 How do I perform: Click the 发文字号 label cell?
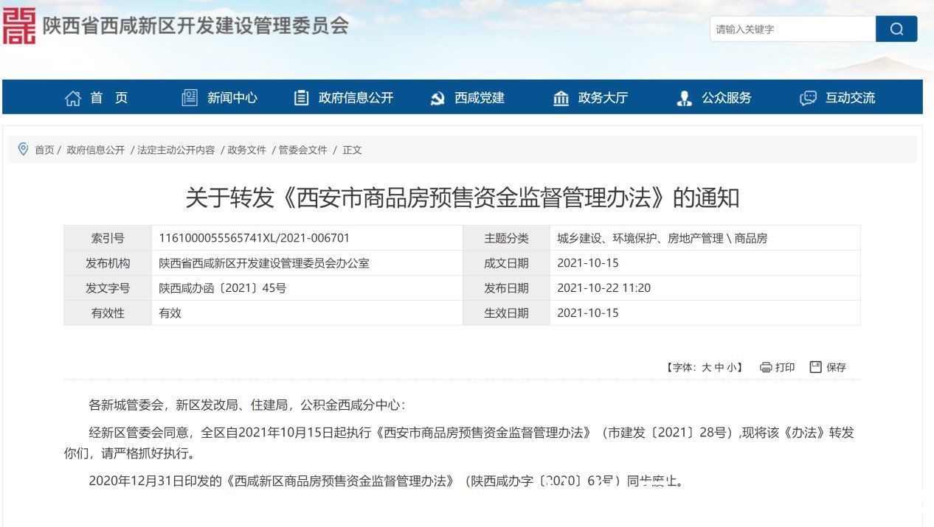point(108,288)
